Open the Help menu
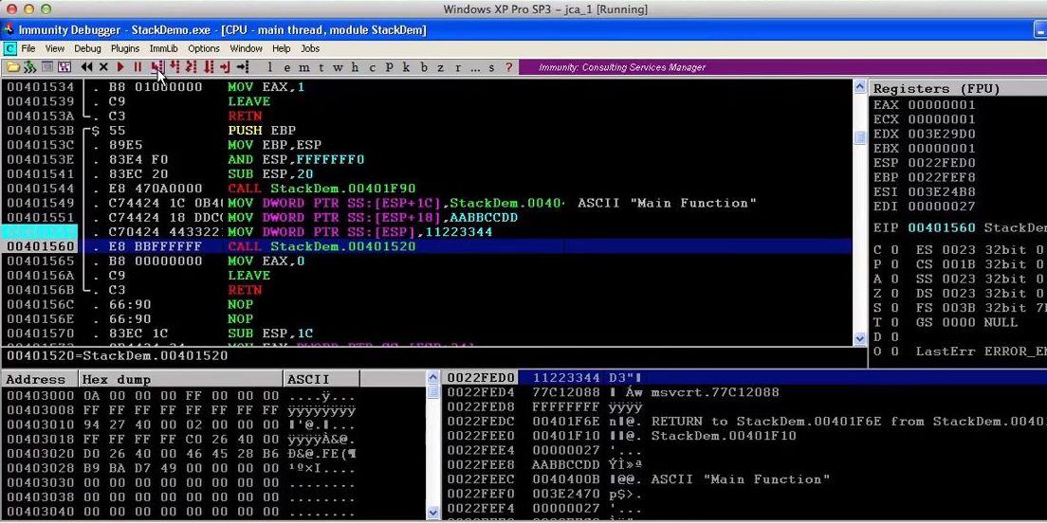 pyautogui.click(x=281, y=48)
